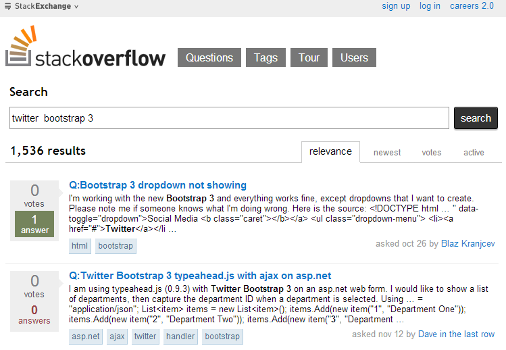Click the sign up link
The image size is (506, 350).
[396, 6]
